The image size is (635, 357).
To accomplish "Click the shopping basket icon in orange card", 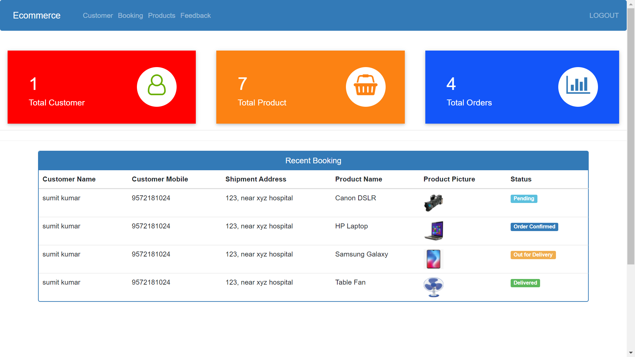I will coord(365,87).
